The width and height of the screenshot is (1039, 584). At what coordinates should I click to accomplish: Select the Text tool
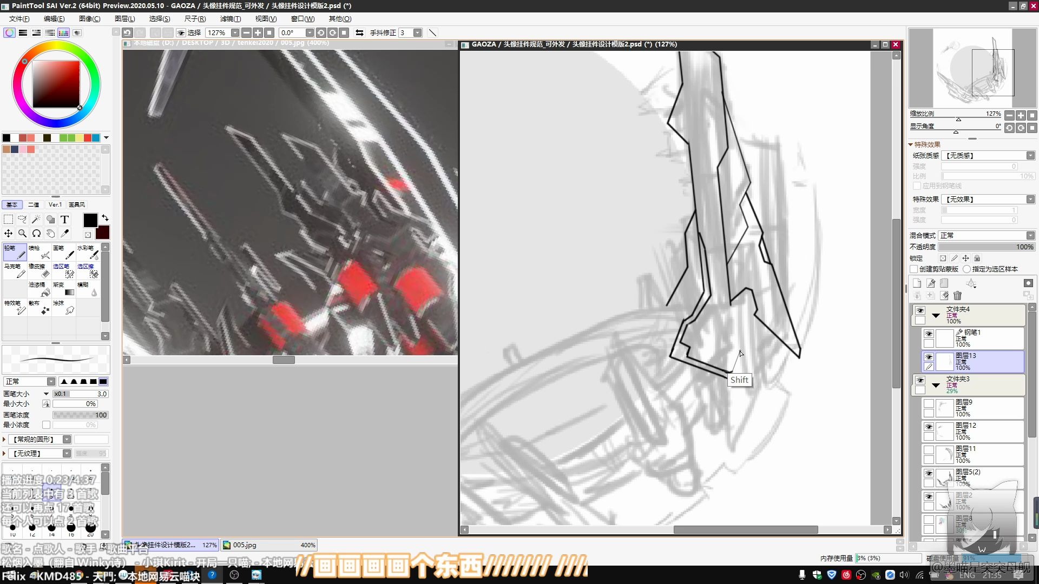point(64,219)
